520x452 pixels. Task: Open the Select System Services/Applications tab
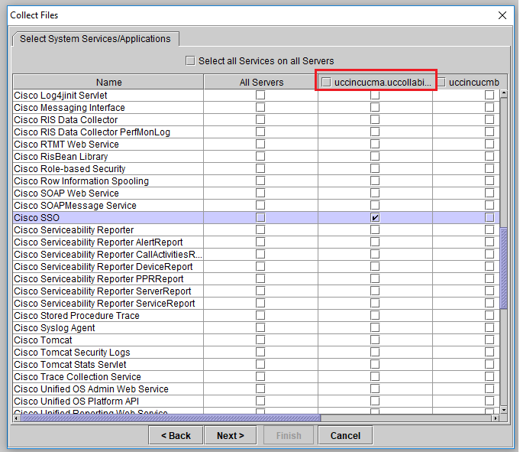click(95, 39)
